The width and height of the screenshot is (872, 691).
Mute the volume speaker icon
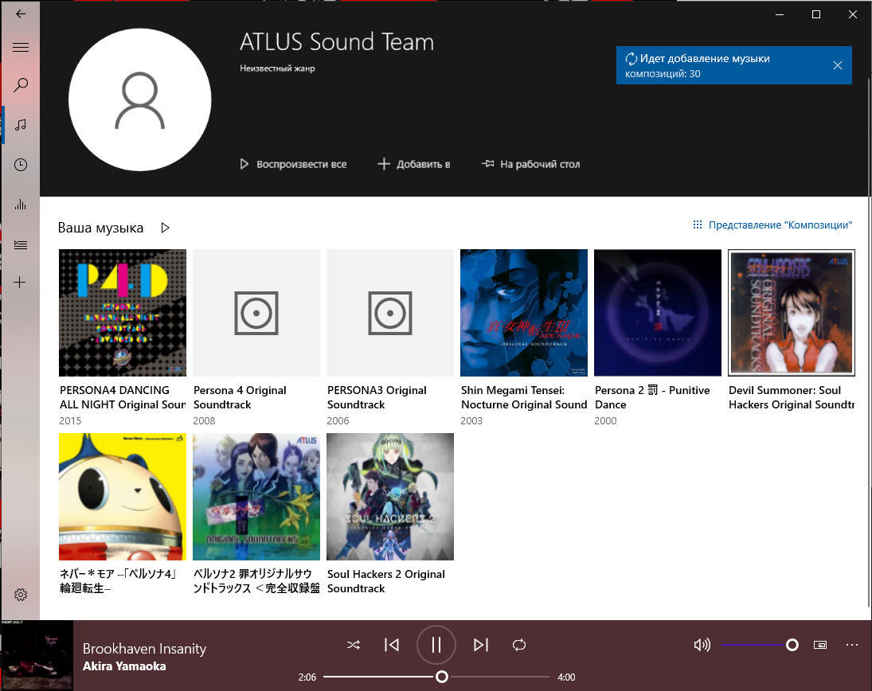click(702, 645)
